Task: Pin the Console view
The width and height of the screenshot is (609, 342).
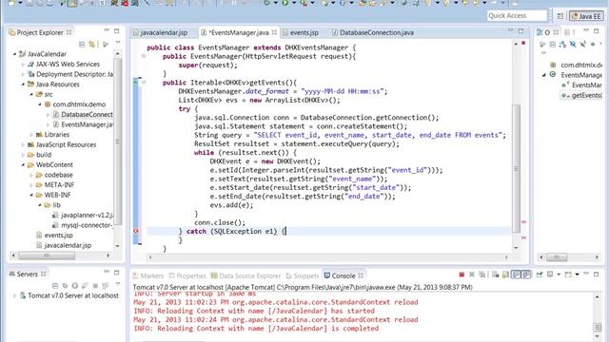Action: pyautogui.click(x=540, y=275)
